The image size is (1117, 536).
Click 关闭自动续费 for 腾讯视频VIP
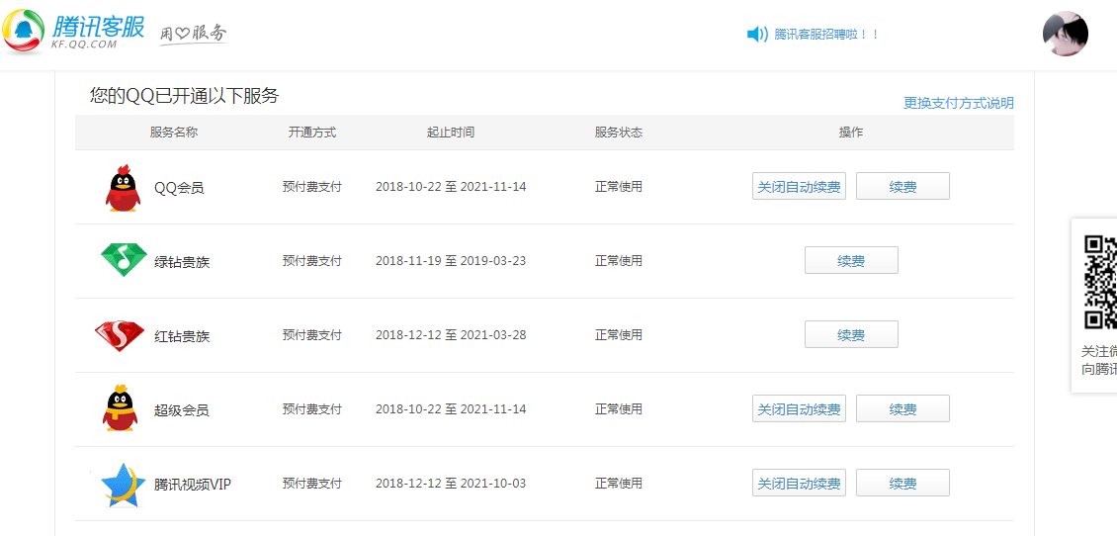[x=799, y=483]
